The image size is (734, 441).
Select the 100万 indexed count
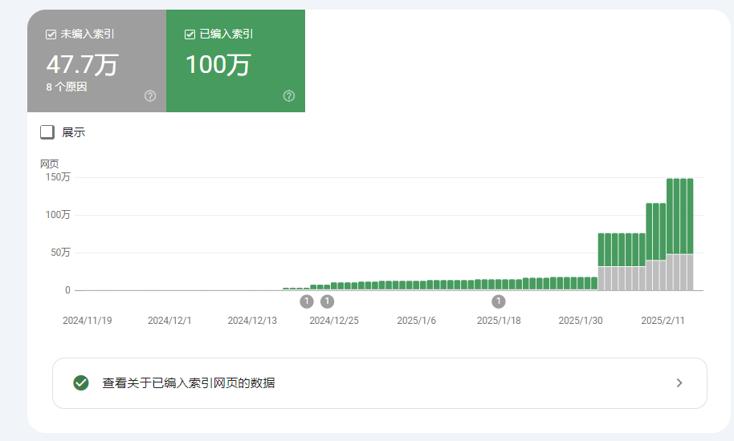coord(218,64)
